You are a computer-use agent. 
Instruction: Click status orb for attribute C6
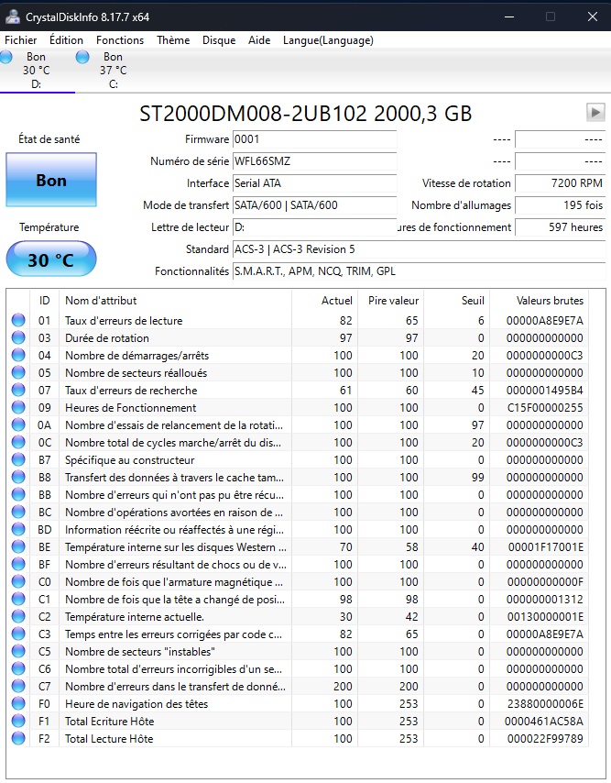click(18, 668)
